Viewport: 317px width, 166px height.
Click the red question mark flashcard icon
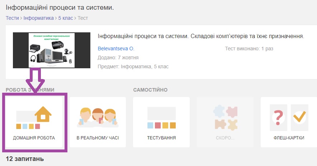click(x=278, y=118)
